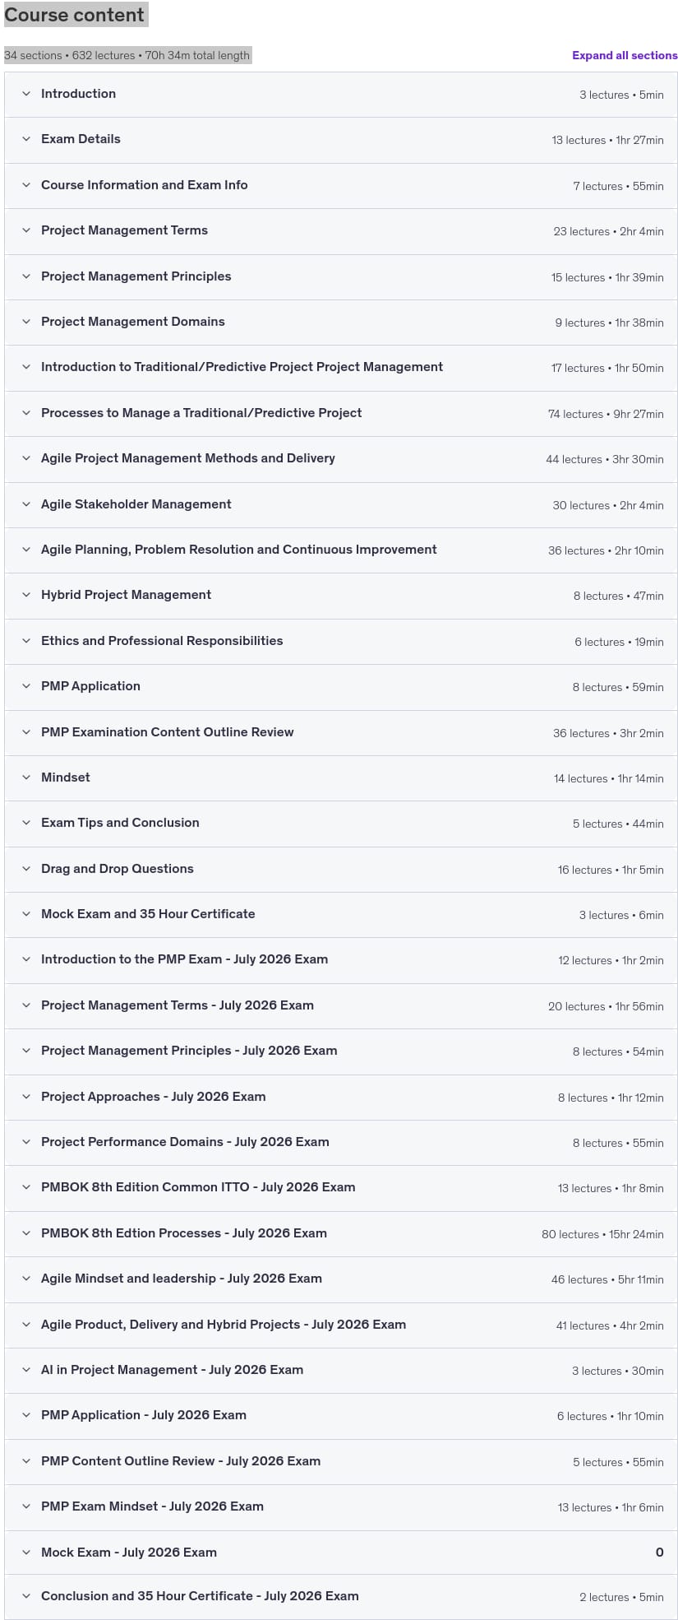This screenshot has width=678, height=1620.
Task: Toggle the Agile Mindset and leadership chevron
Action: click(x=26, y=1279)
